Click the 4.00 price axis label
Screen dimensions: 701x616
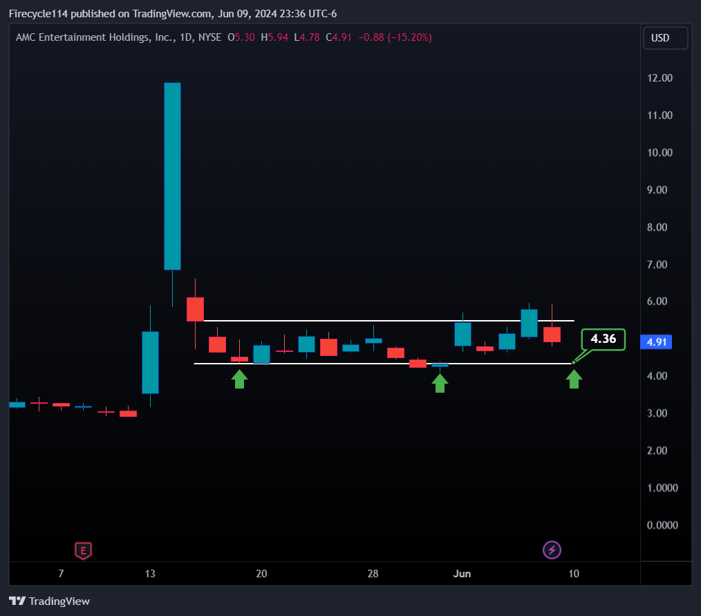pyautogui.click(x=657, y=376)
